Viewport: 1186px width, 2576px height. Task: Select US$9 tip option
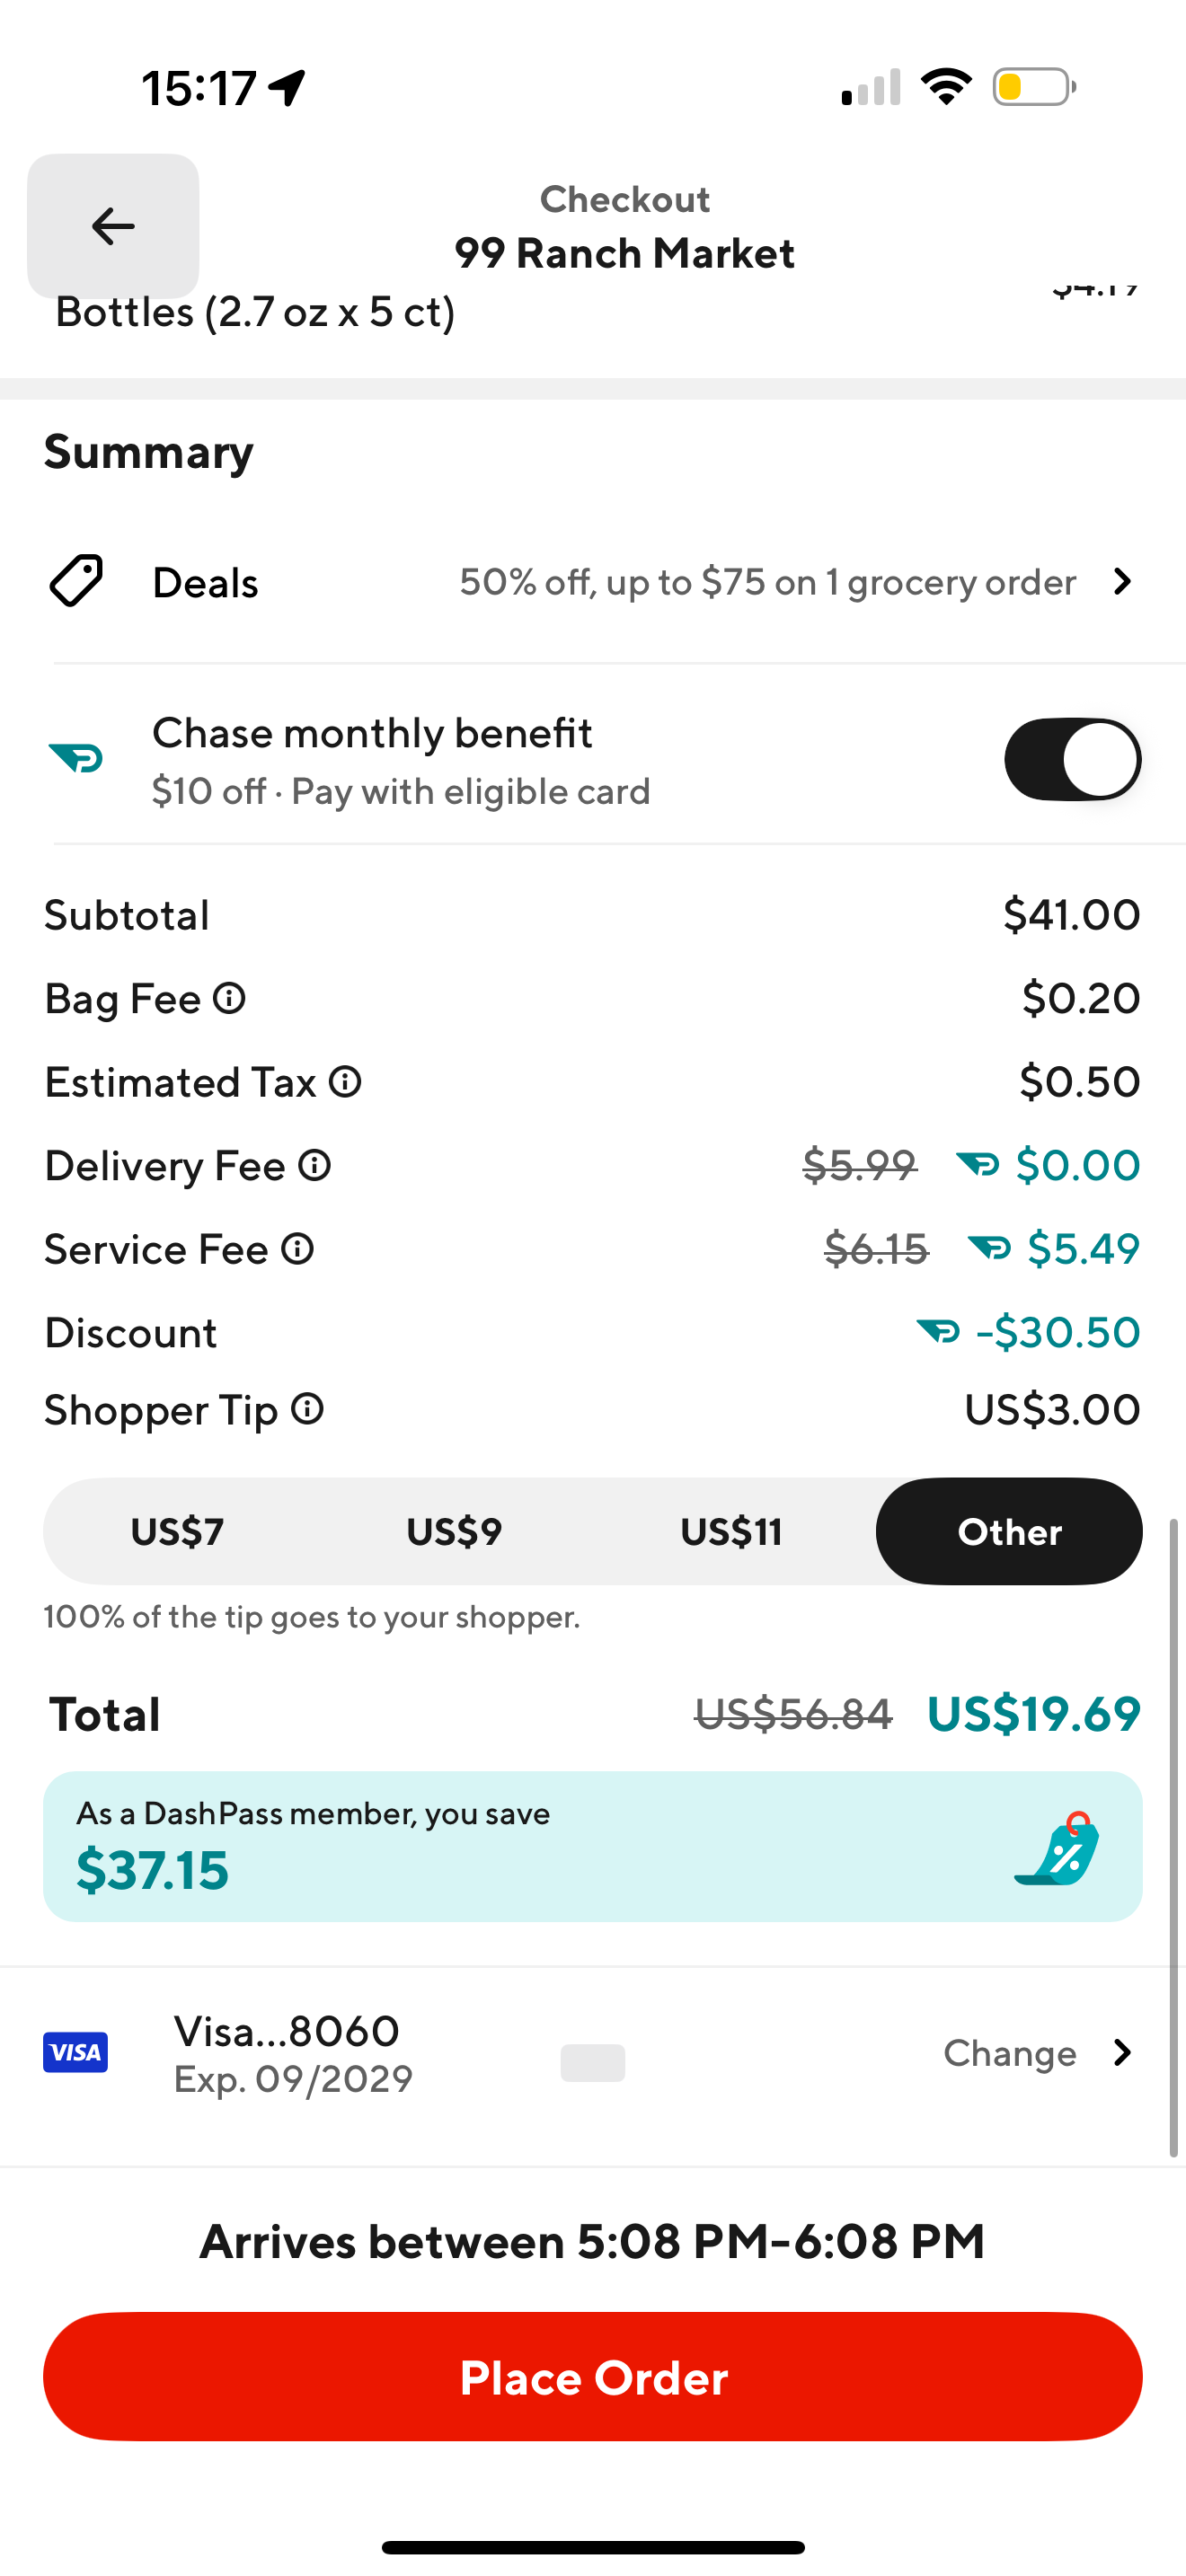pyautogui.click(x=454, y=1532)
